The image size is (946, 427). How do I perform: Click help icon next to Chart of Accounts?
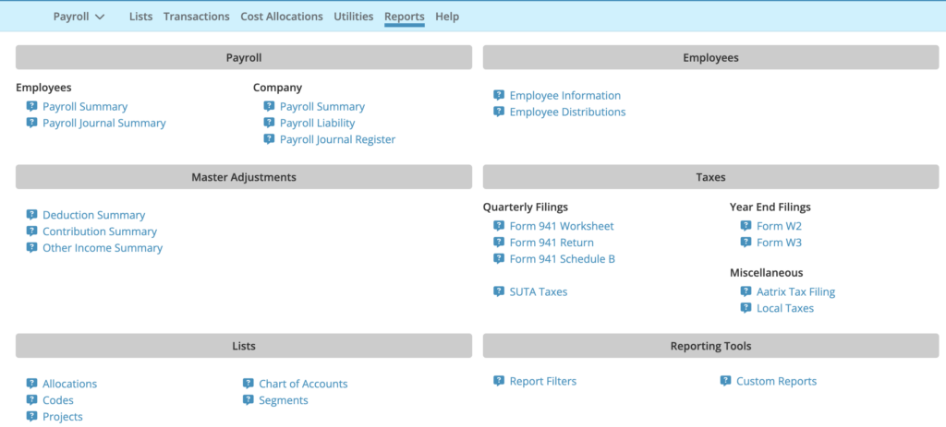point(249,384)
